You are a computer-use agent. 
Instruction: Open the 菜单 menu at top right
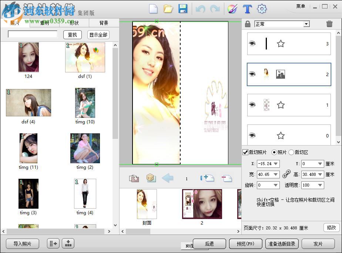point(301,6)
